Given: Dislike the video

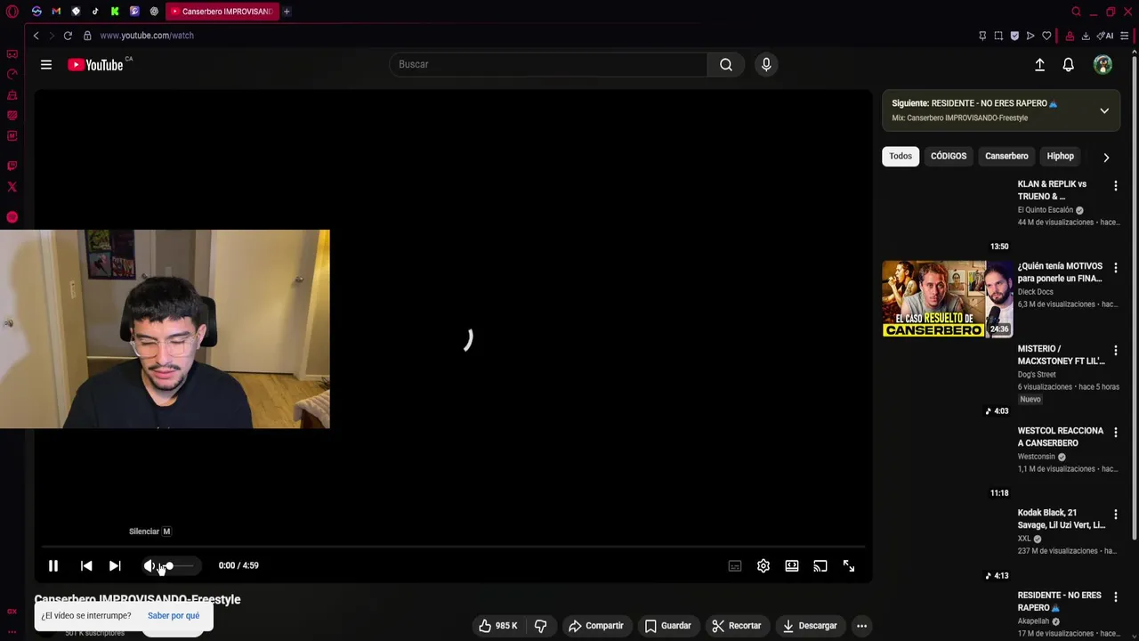Looking at the screenshot, I should pos(541,626).
